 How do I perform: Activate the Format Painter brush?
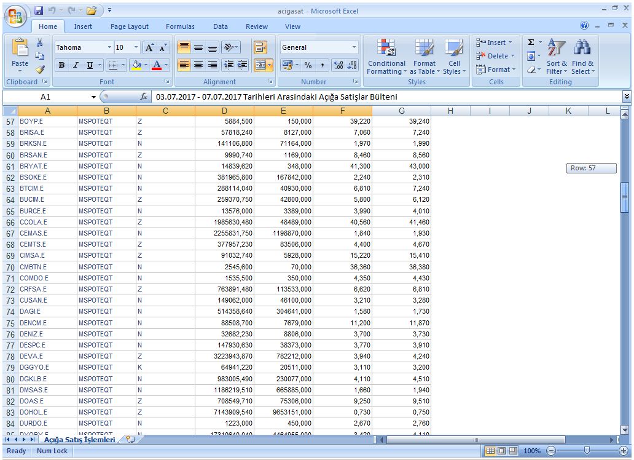[39, 69]
